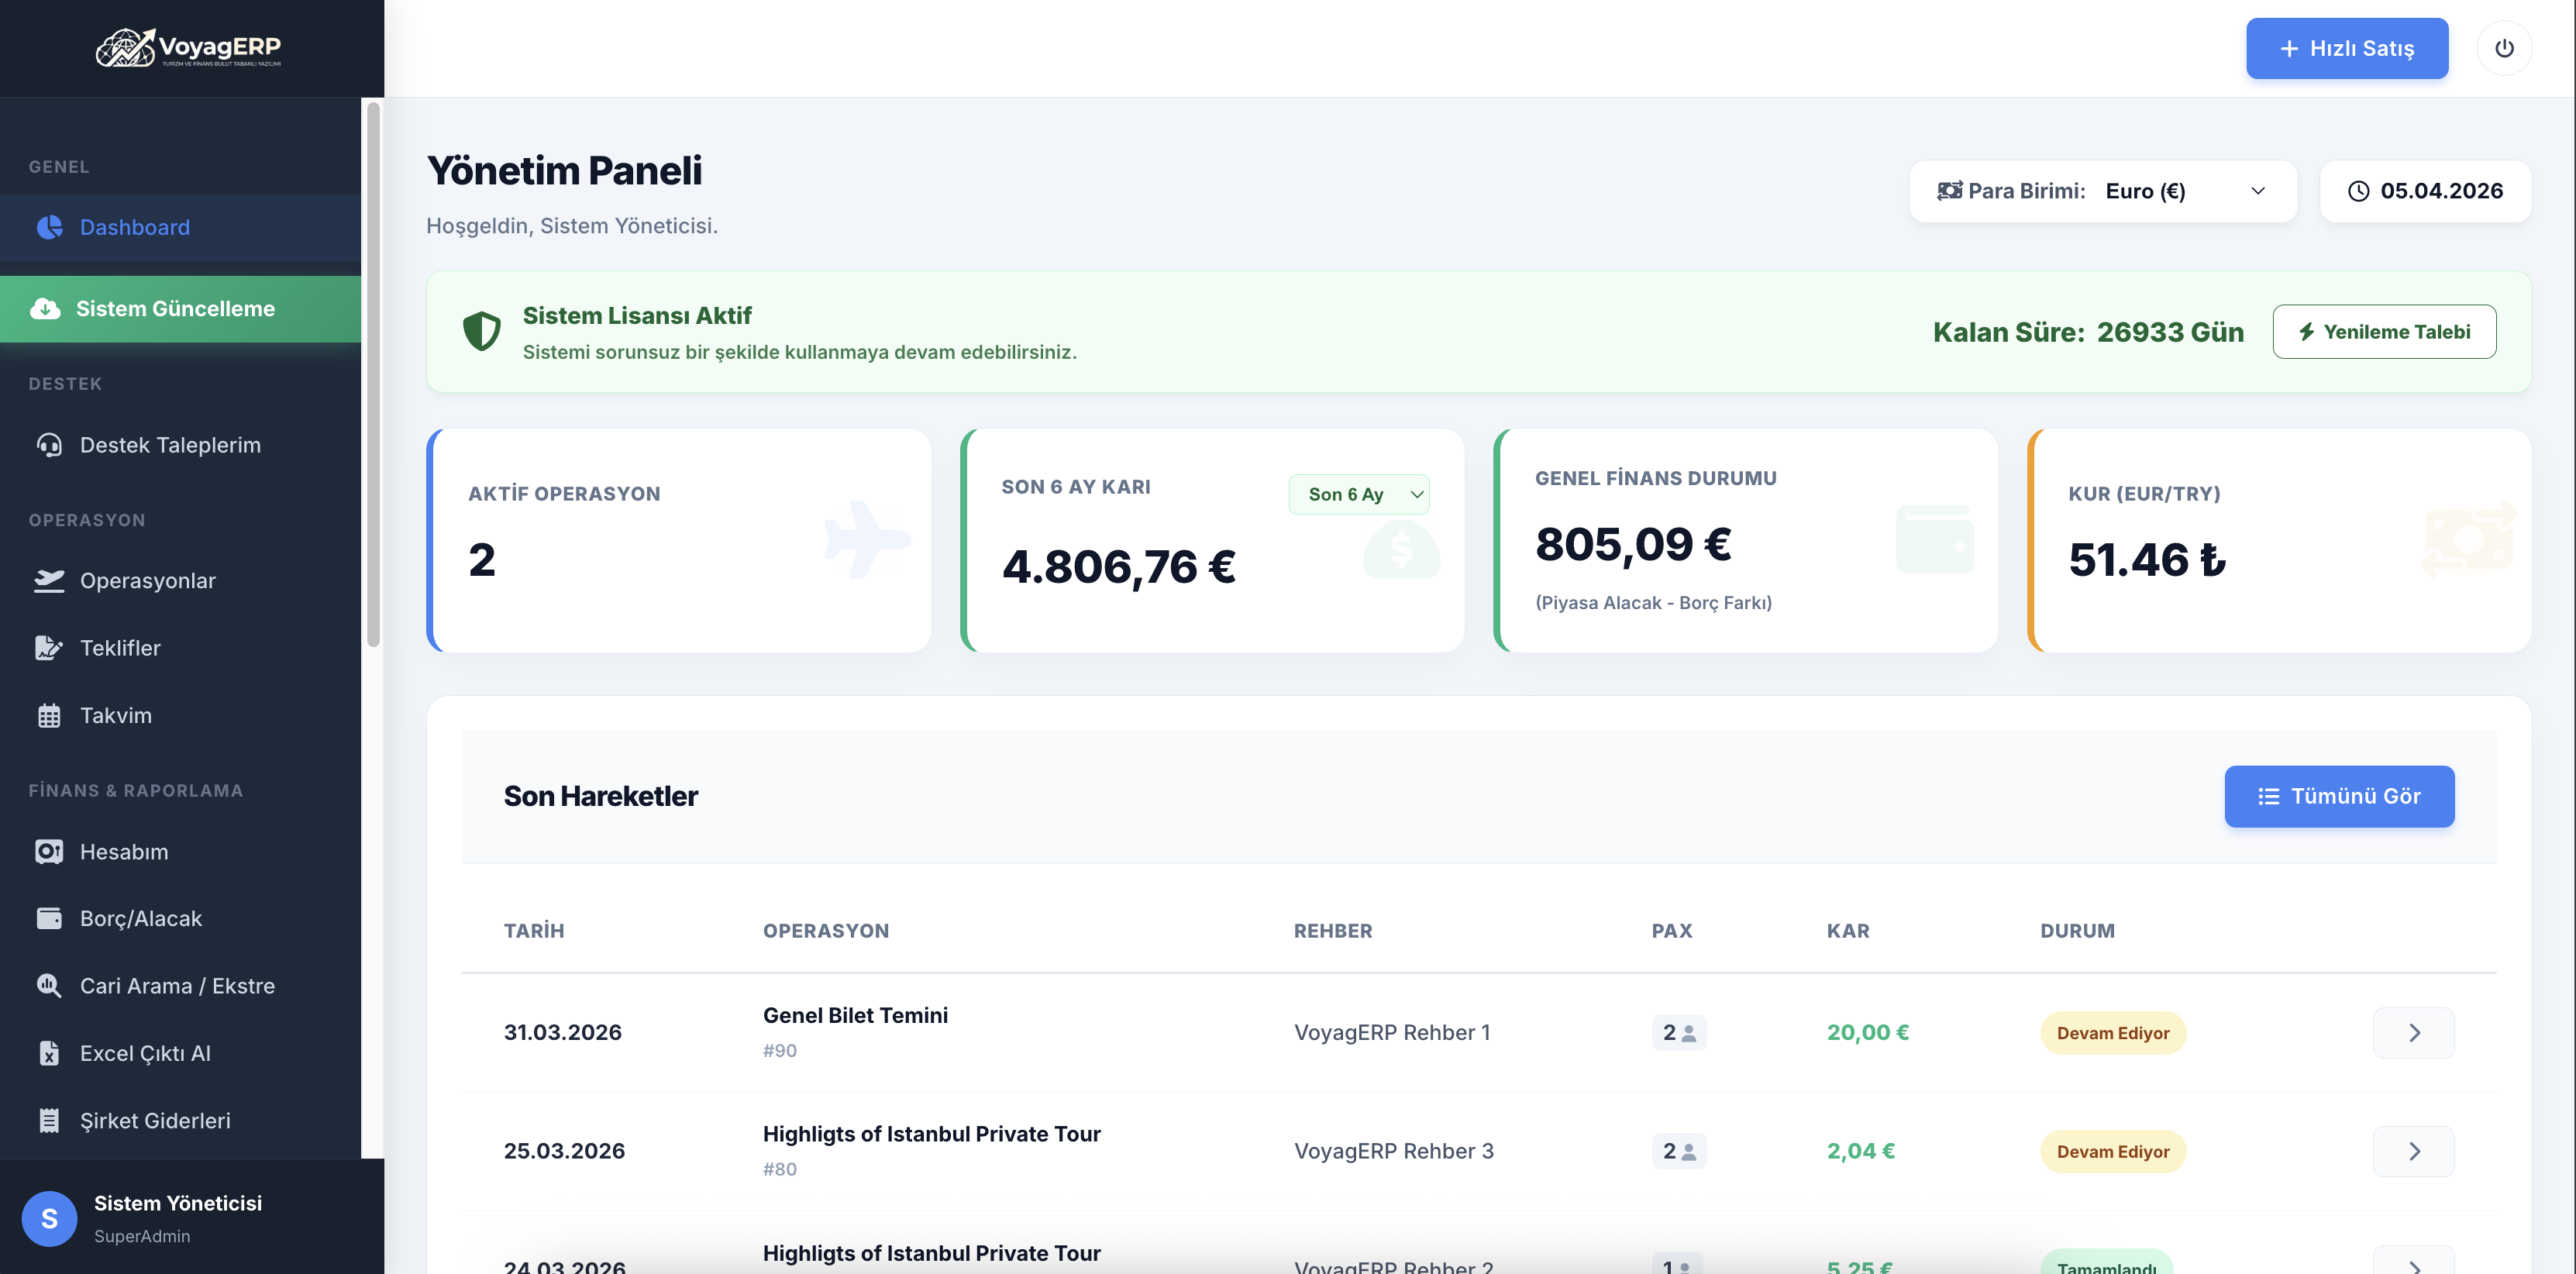The image size is (2576, 1274).
Task: Select Şirket Giderleri from the sidebar
Action: coord(155,1120)
